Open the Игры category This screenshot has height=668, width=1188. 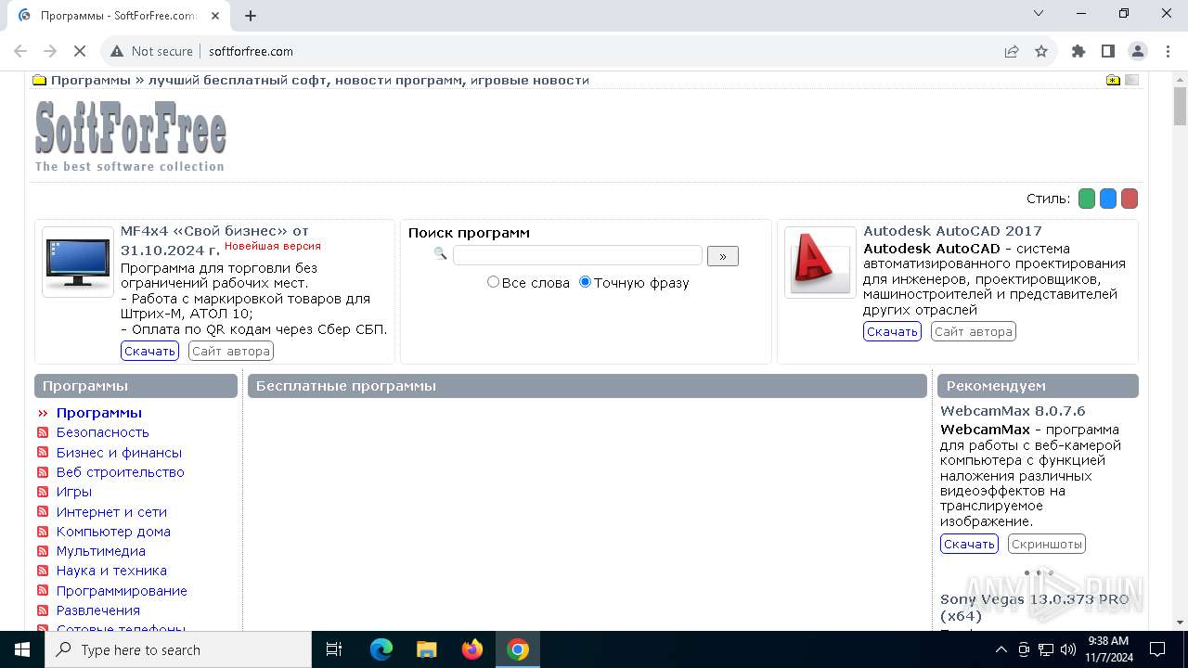coord(74,492)
